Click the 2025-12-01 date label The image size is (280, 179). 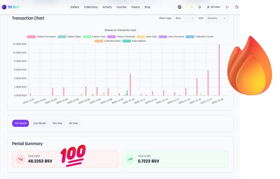tap(28, 101)
